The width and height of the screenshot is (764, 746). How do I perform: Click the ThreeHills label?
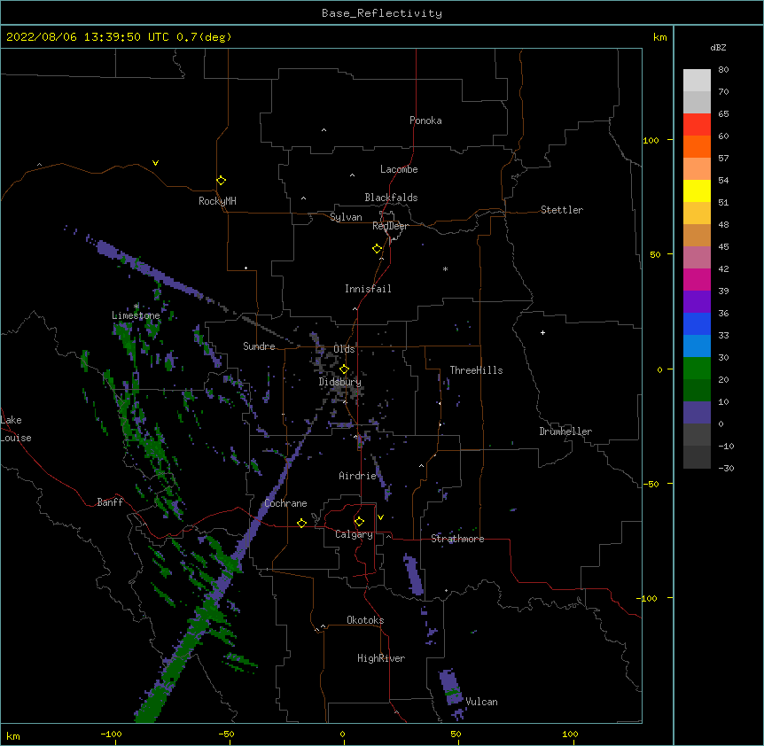tap(476, 370)
